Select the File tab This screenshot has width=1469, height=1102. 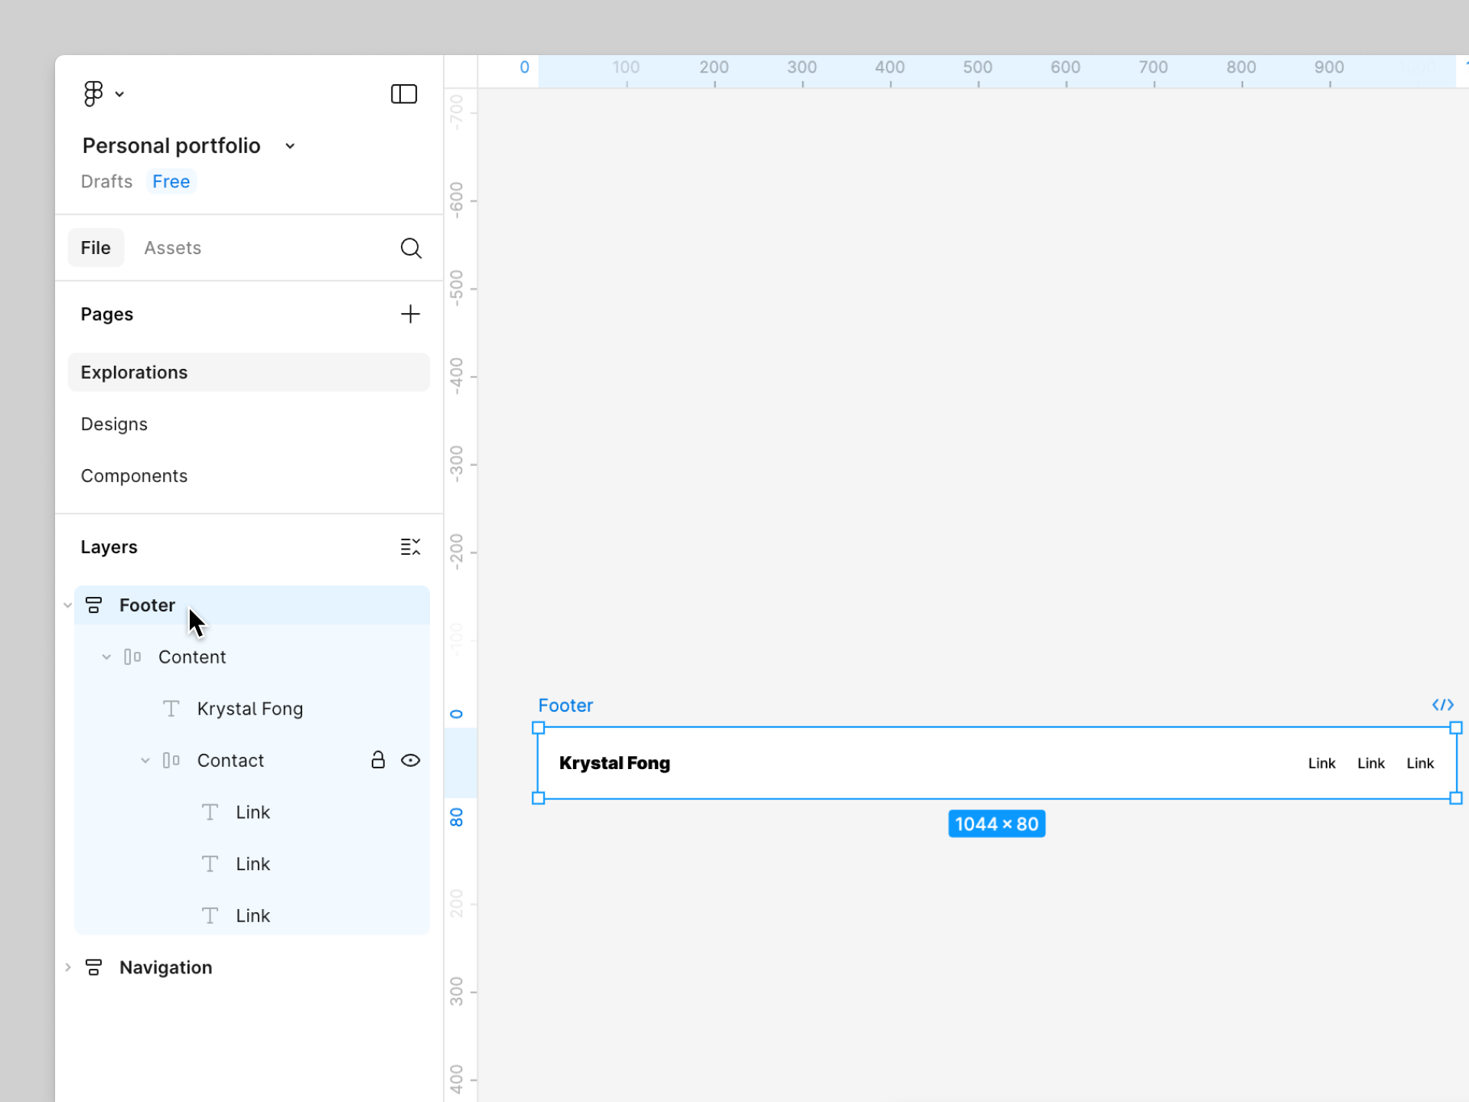[96, 248]
